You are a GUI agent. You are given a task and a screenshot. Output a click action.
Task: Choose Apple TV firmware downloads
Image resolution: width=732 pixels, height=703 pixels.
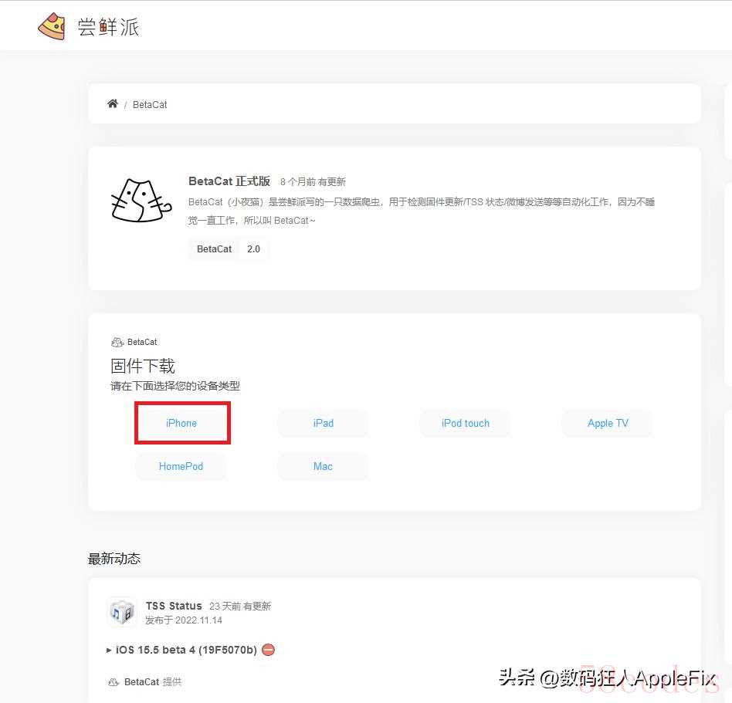coord(608,423)
